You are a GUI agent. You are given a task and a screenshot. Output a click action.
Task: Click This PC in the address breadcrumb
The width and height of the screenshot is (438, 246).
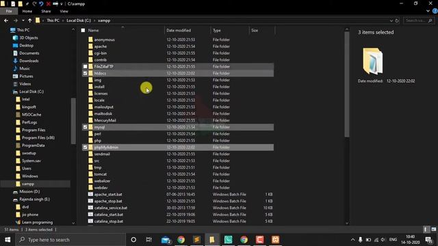(53, 20)
